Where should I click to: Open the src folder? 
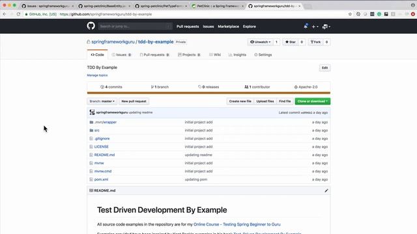coord(97,130)
